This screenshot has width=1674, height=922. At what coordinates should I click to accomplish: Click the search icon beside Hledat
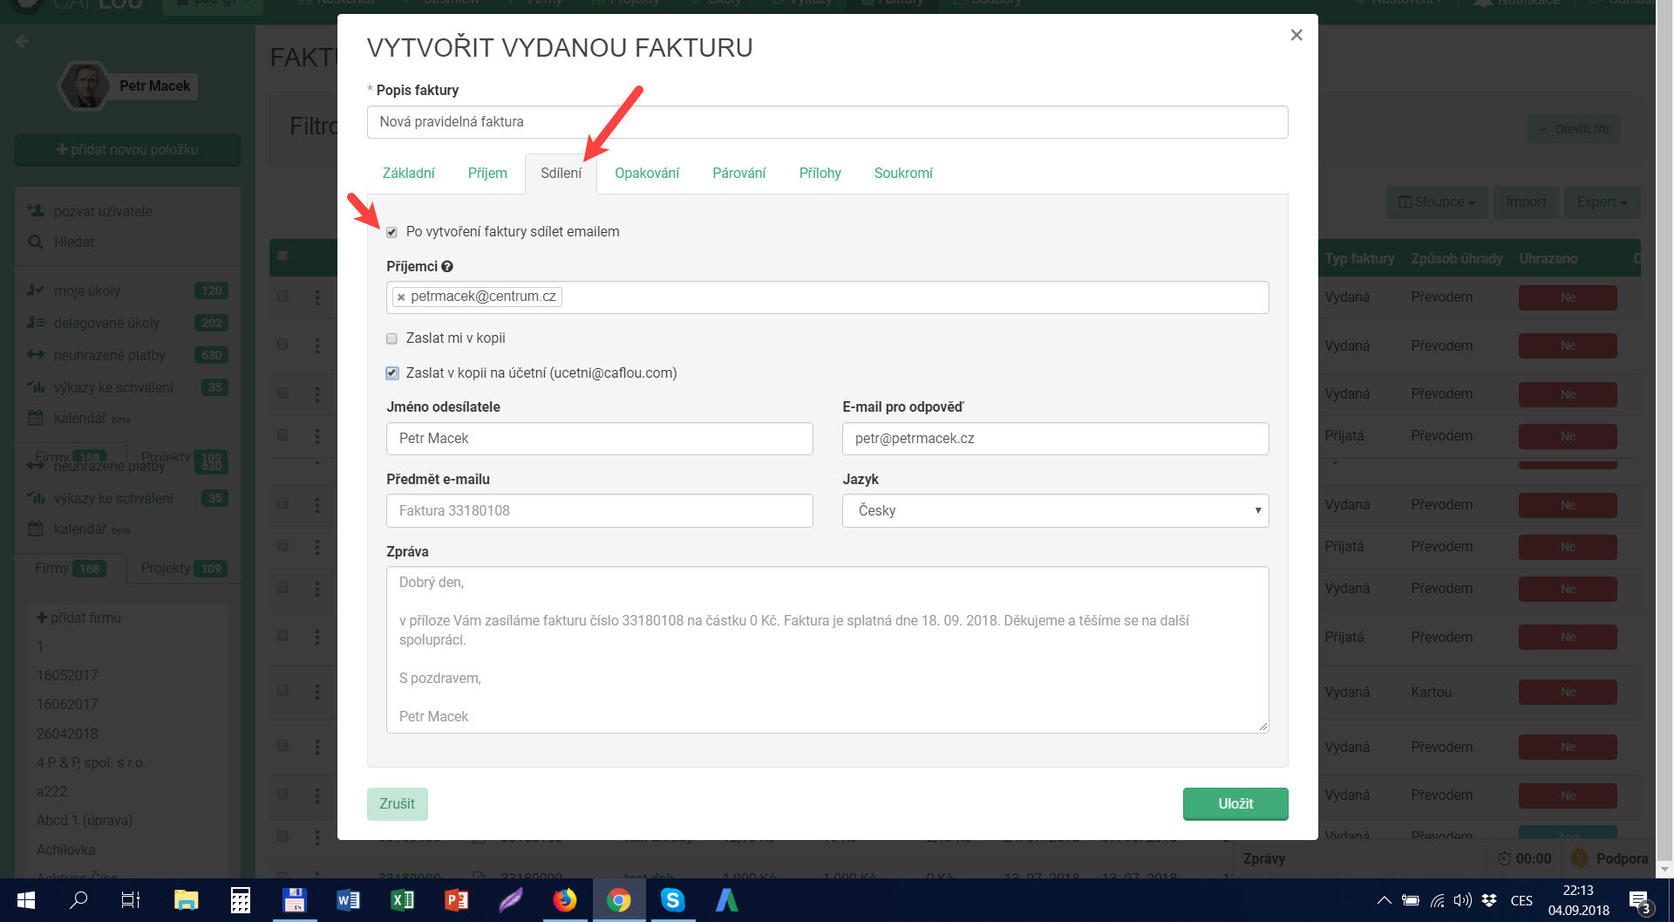click(x=36, y=242)
